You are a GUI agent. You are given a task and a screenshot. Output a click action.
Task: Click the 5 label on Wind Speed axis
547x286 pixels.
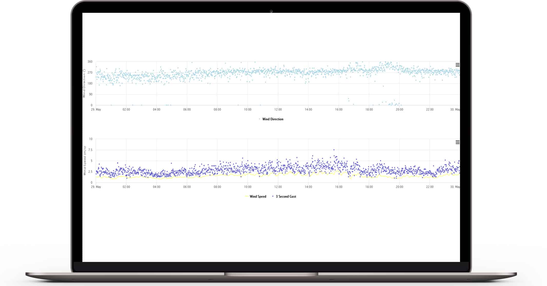tap(92, 161)
